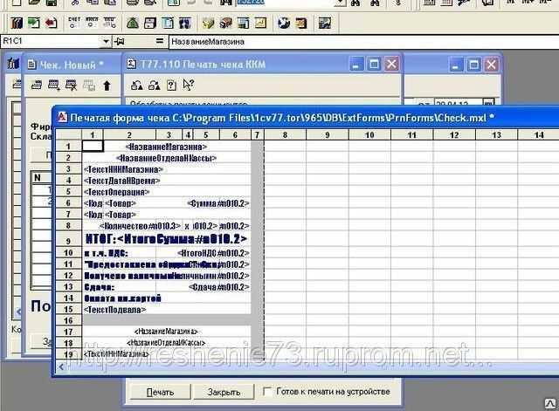Select cell containing ТекстПодвала
The width and height of the screenshot is (559, 411).
pos(114,310)
